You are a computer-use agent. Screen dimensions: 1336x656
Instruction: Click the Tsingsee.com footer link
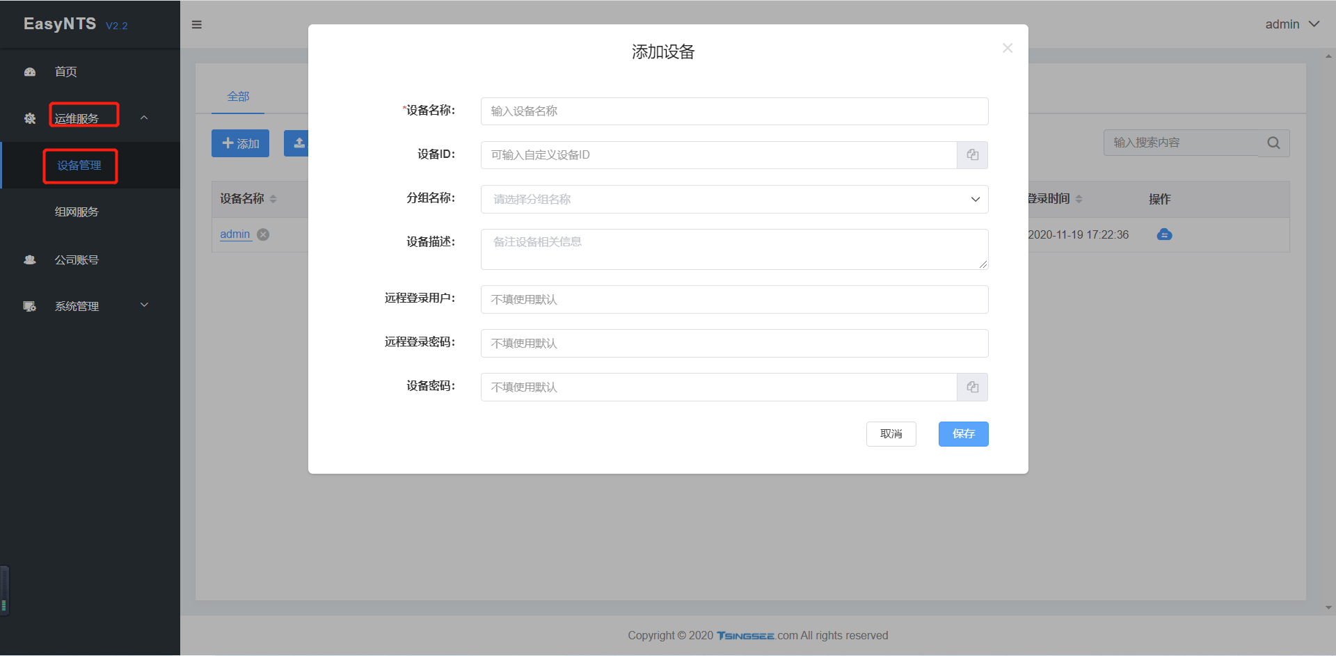(x=757, y=636)
